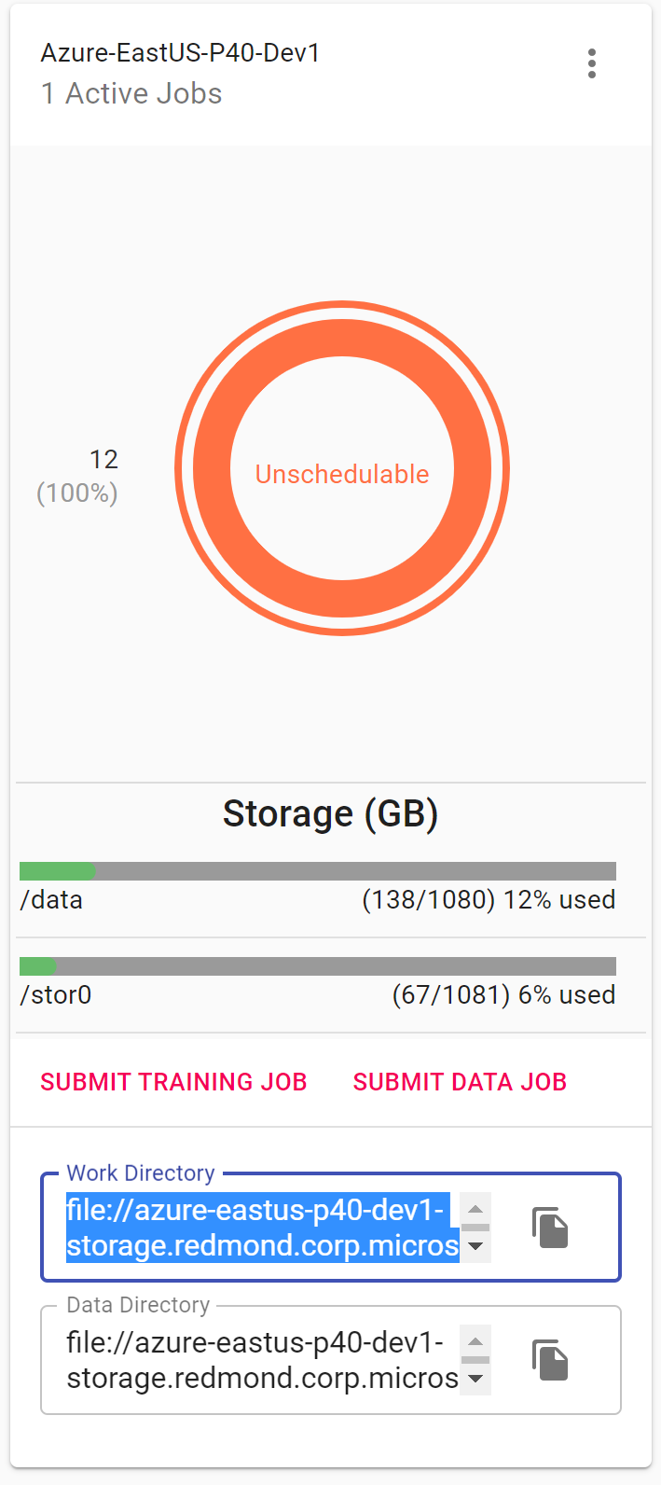Click the down stepper beside Data Directory
Screen dimensions: 661x1485
click(475, 1380)
